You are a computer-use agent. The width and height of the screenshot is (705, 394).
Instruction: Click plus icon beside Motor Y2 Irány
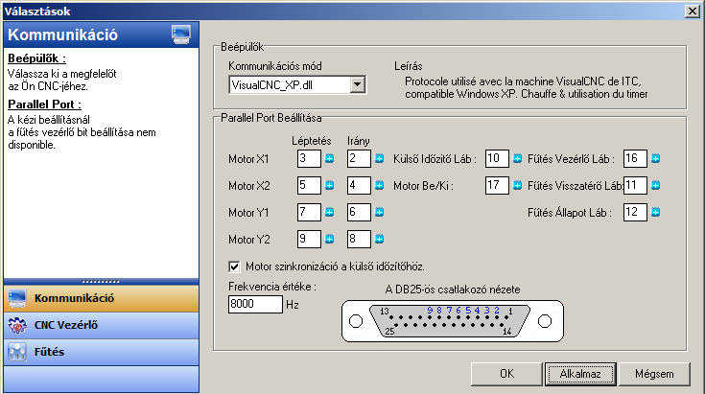tap(380, 240)
